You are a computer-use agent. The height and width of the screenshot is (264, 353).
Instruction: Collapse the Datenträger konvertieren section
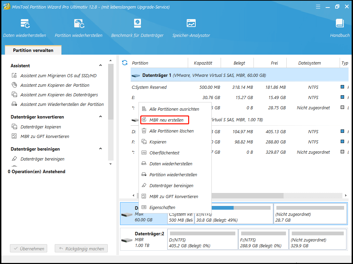pos(101,117)
